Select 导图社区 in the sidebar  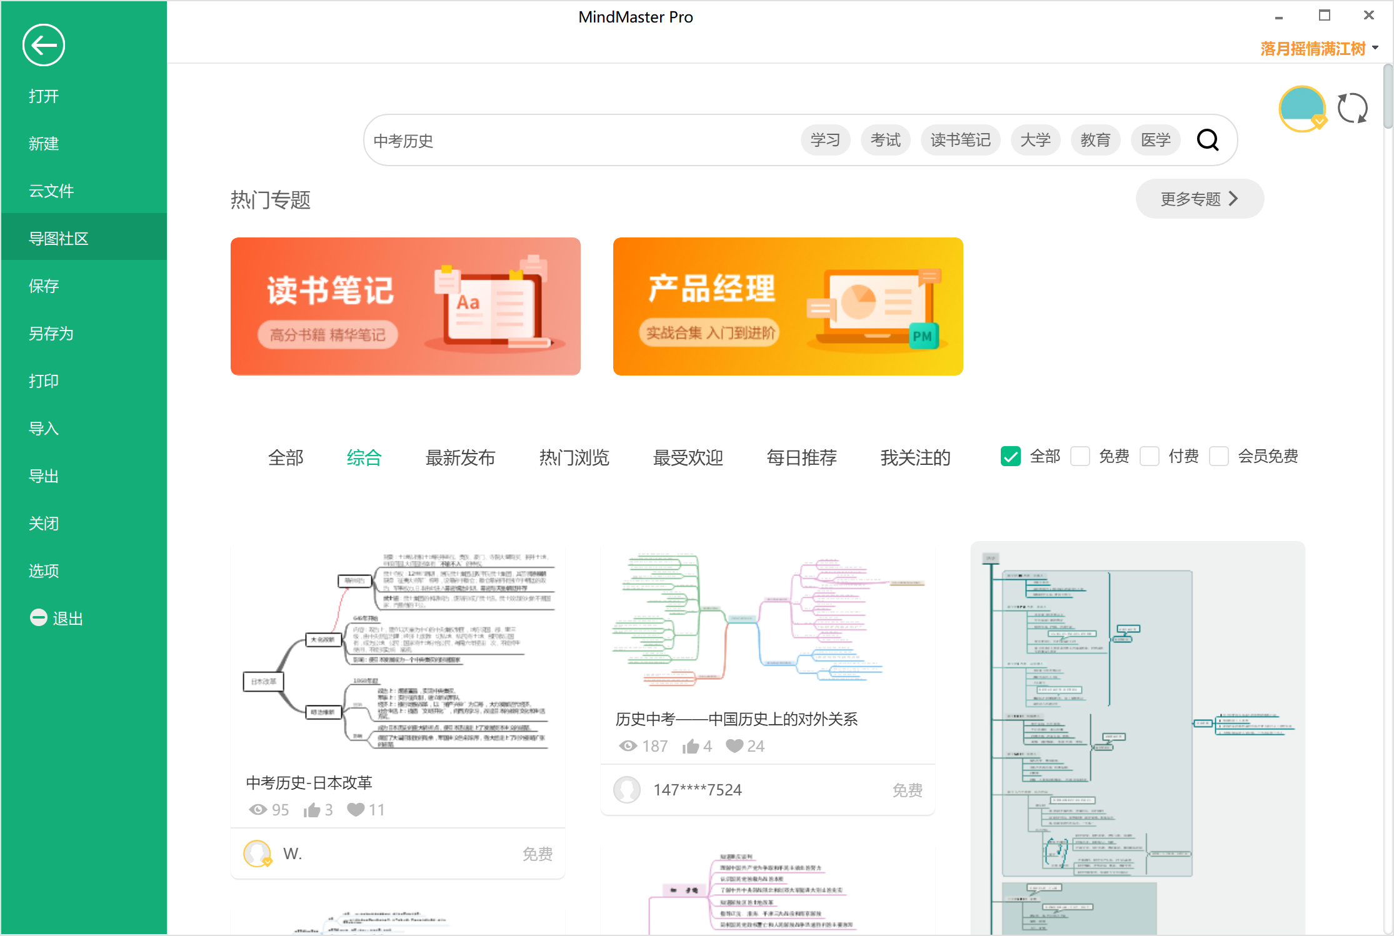(84, 239)
